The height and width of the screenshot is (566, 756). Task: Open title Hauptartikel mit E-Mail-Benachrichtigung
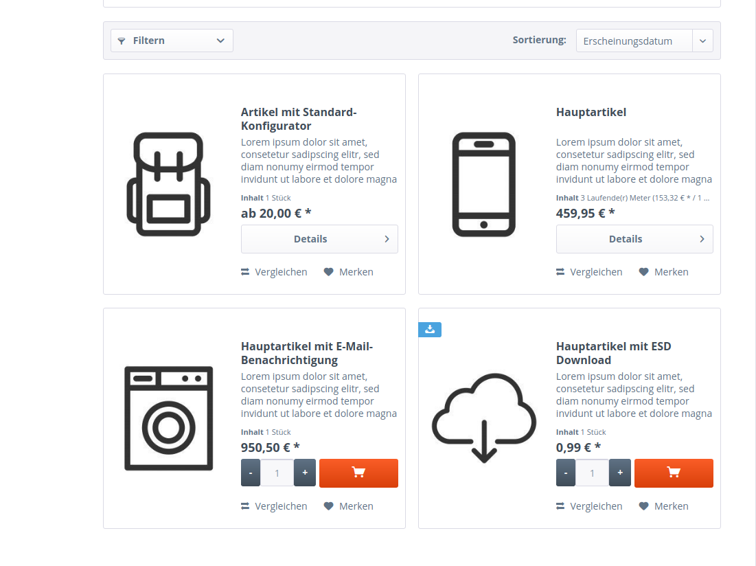[x=307, y=353]
